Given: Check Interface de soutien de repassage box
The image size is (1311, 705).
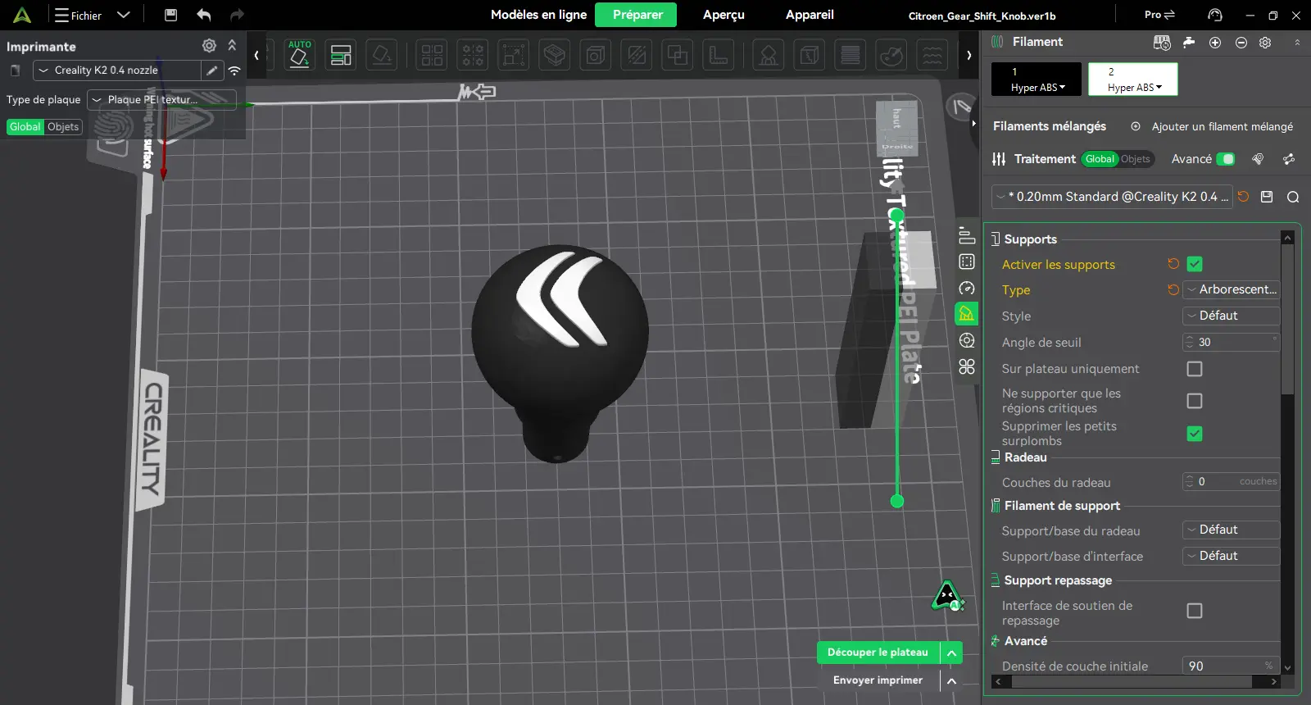Looking at the screenshot, I should pos(1195,611).
